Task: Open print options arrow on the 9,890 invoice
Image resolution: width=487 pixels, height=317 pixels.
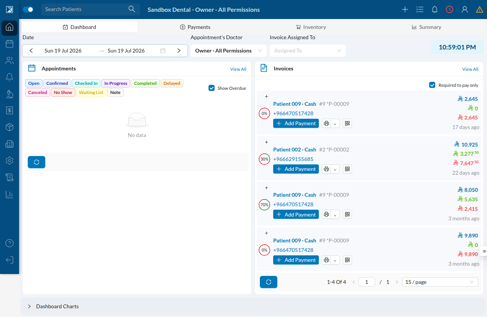Action: pos(335,260)
